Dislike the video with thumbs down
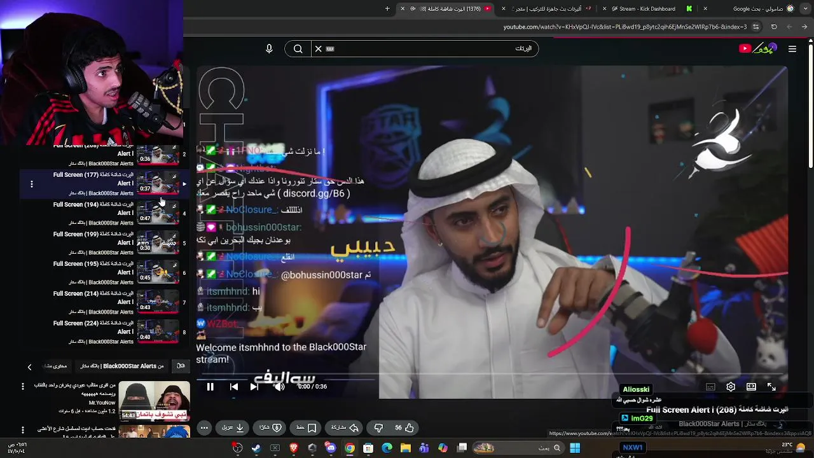814x458 pixels. [379, 428]
